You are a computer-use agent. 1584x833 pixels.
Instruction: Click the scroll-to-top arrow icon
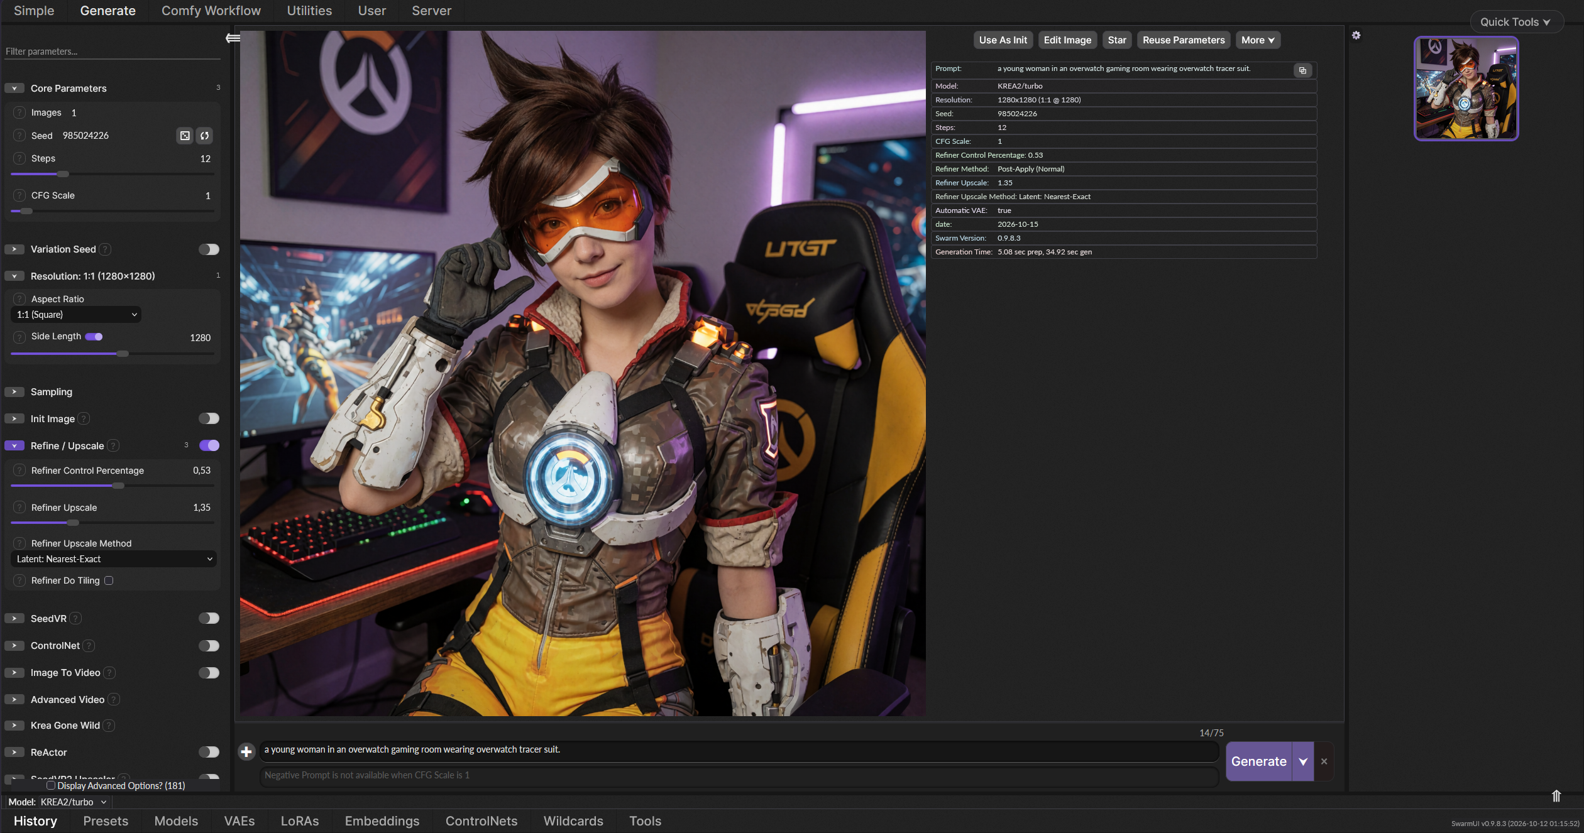[x=1556, y=796]
